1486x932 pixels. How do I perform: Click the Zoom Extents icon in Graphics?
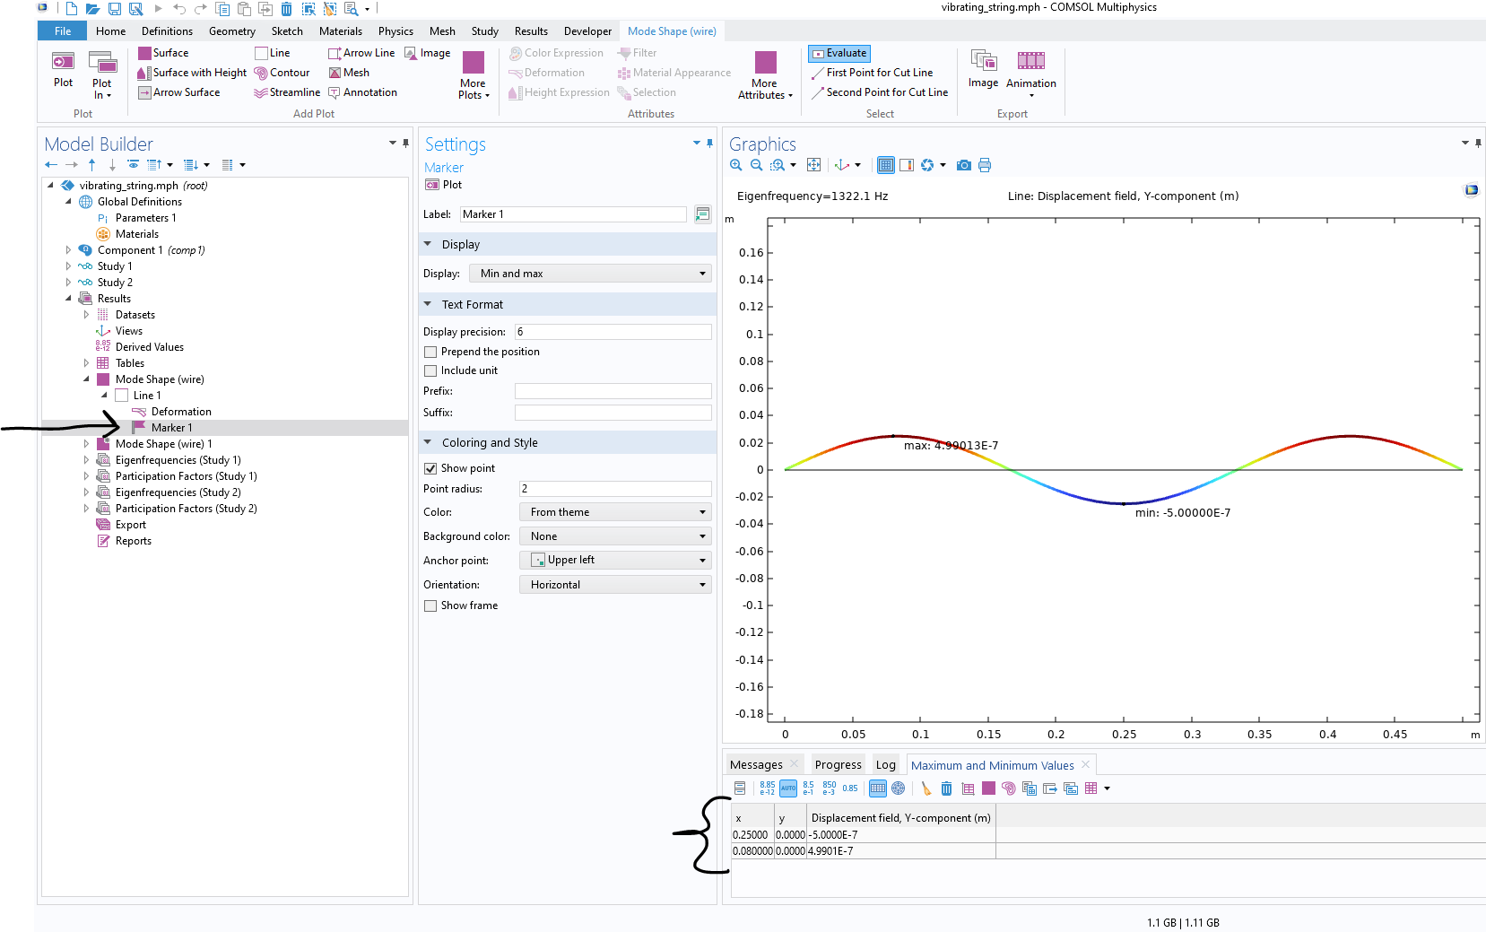point(813,165)
